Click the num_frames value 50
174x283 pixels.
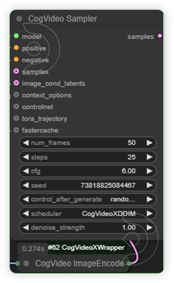point(132,143)
